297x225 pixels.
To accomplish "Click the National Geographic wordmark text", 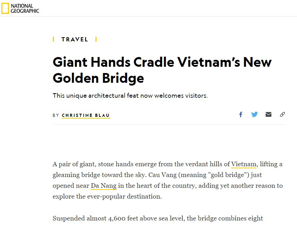I will click(x=25, y=8).
